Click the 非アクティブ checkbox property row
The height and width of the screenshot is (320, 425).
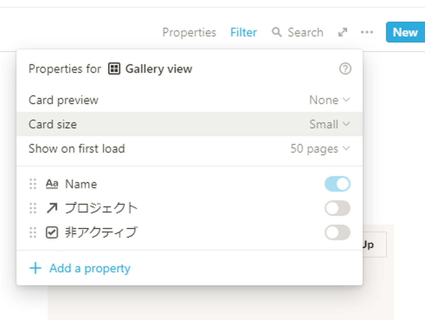(189, 232)
